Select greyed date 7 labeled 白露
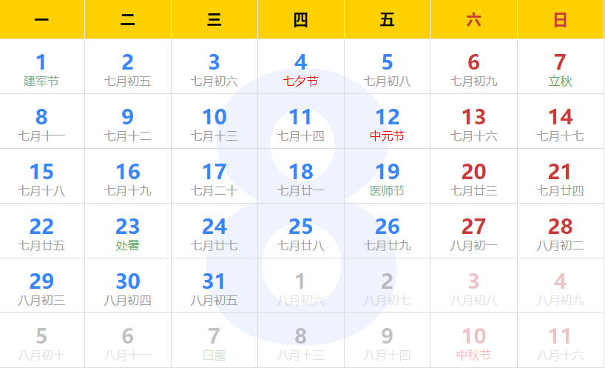 click(x=214, y=342)
